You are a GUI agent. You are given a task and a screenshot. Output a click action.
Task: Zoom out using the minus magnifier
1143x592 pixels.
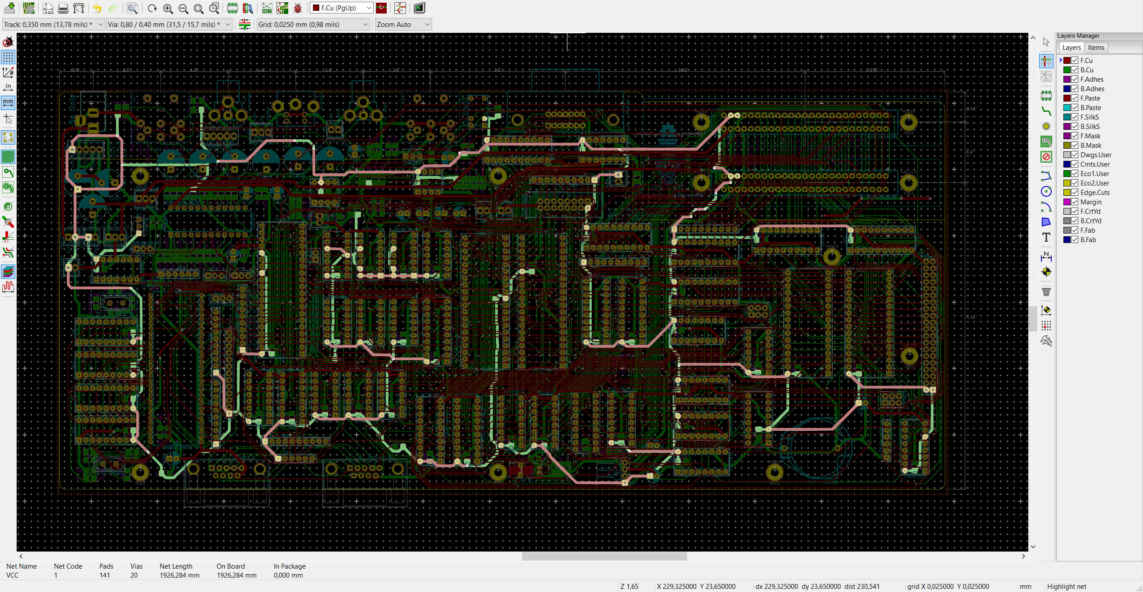183,8
